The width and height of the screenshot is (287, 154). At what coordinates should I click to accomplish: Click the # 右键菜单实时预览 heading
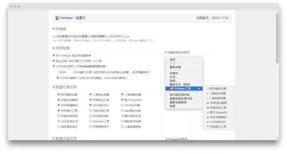coord(177,52)
